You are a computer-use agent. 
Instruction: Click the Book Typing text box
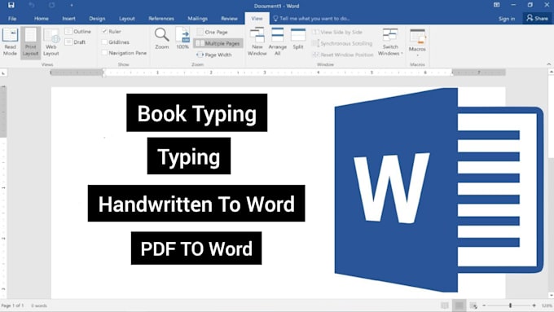[x=197, y=112]
